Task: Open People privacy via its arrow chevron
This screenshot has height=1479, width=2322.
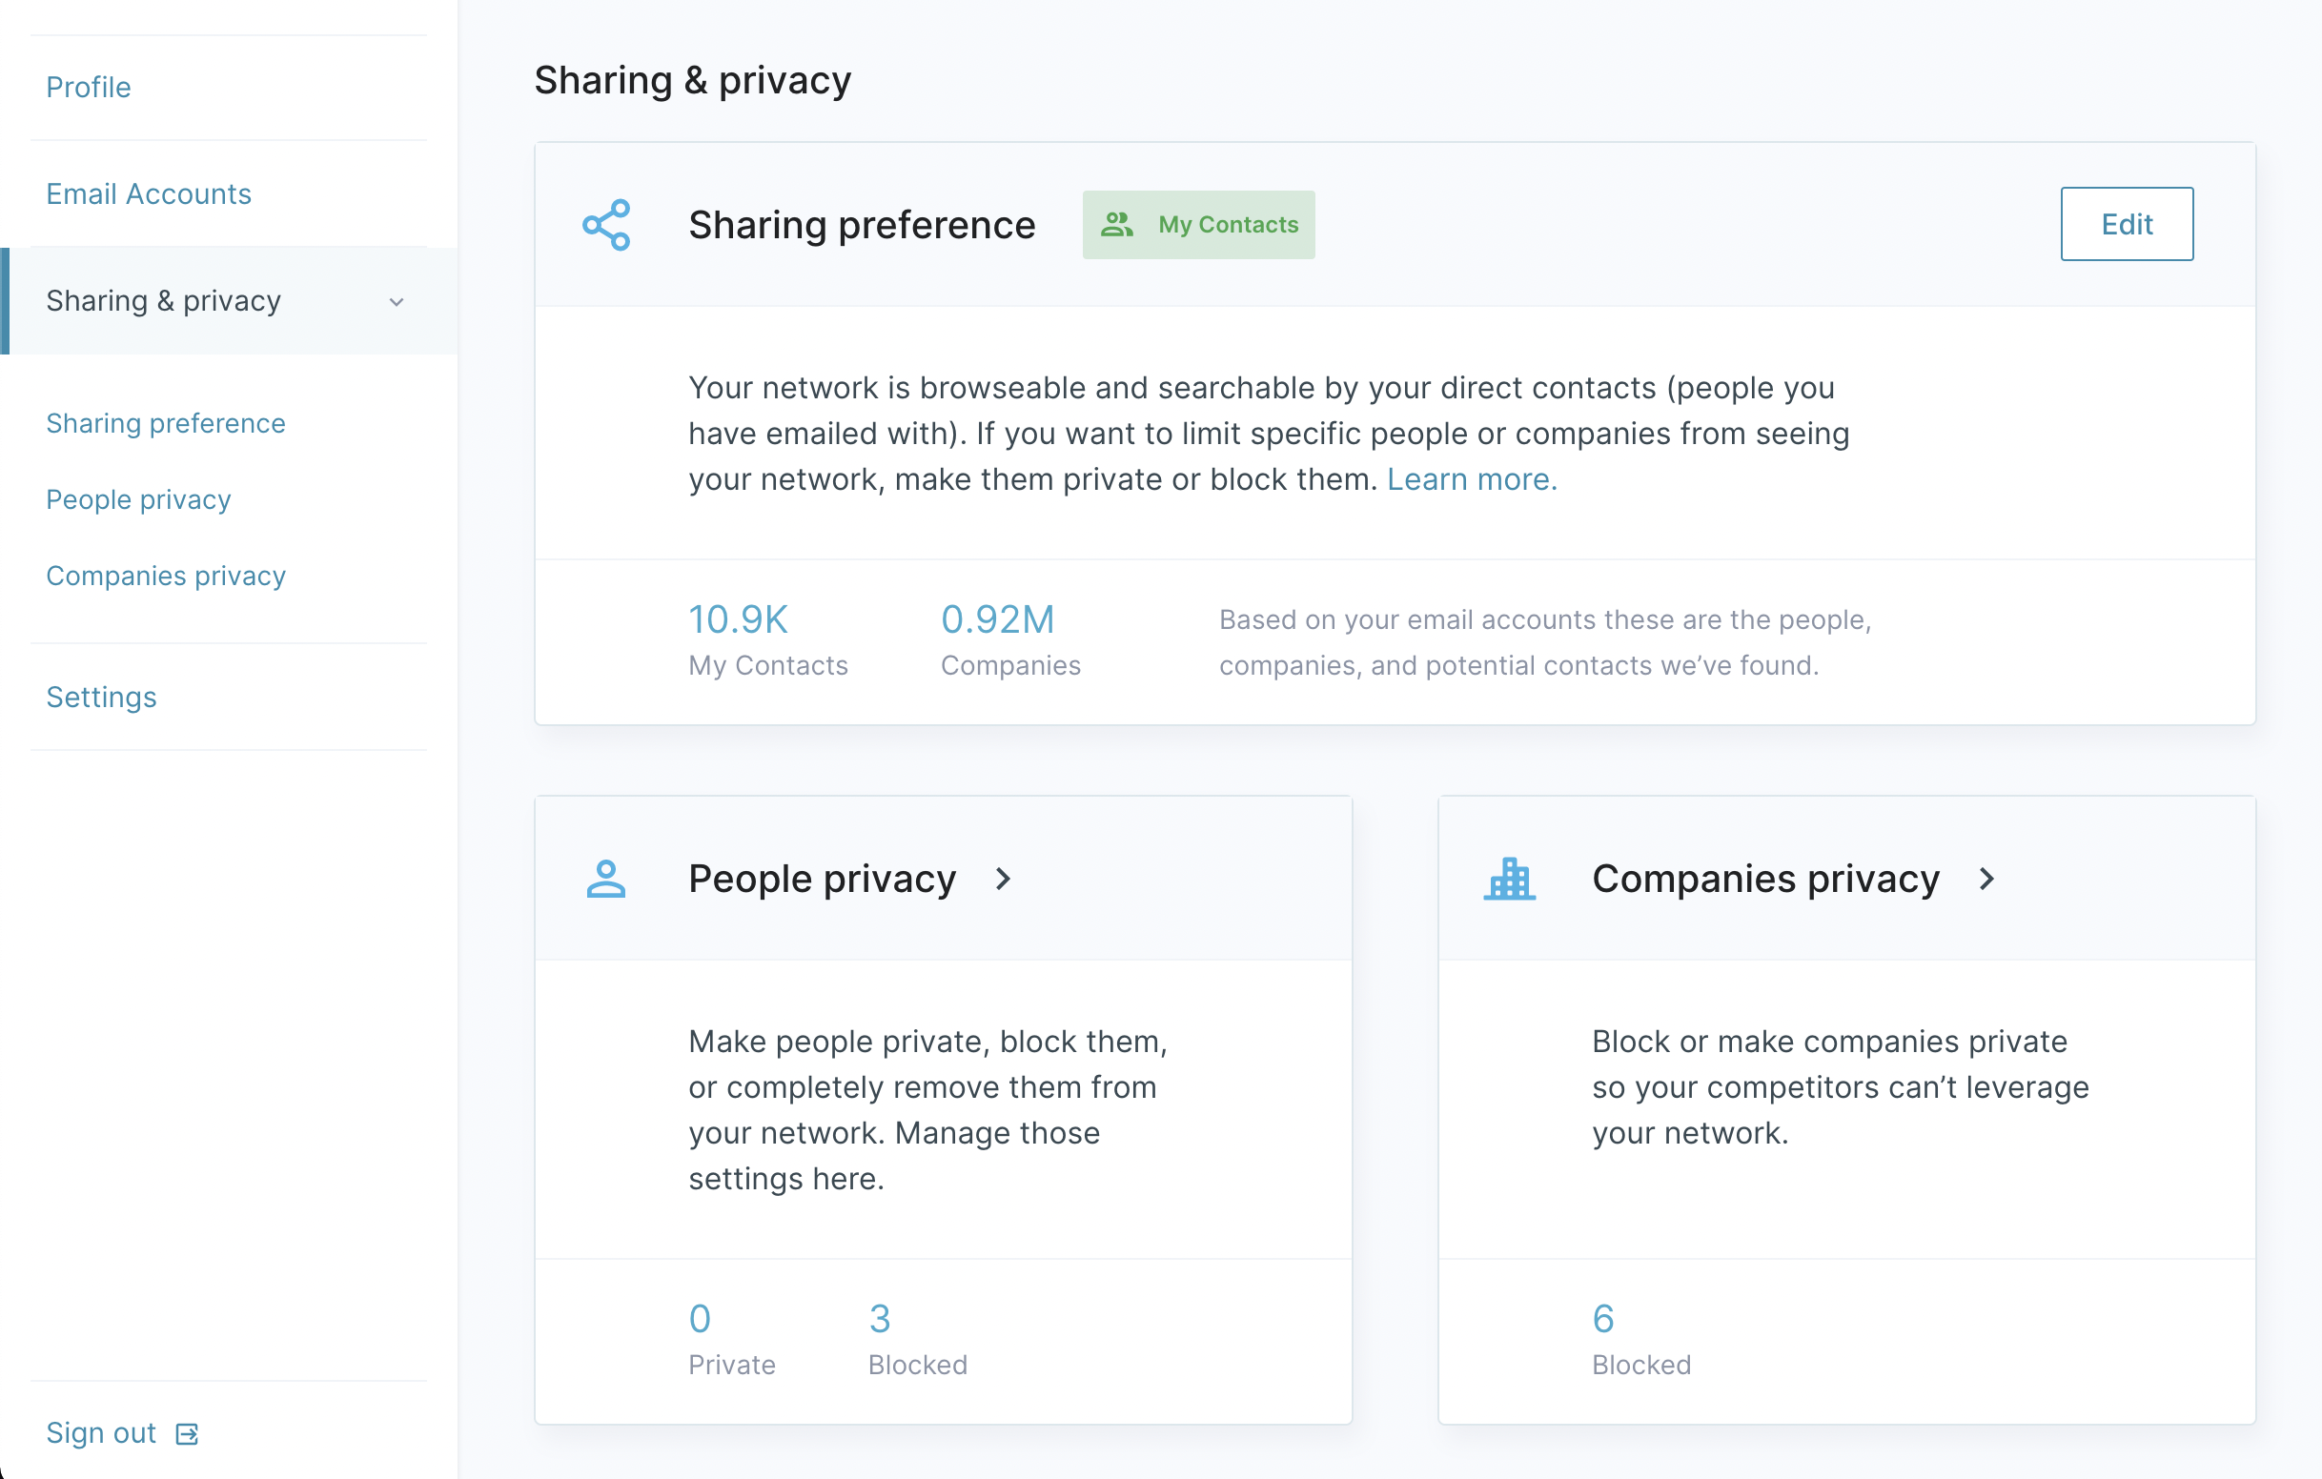Action: click(x=1003, y=879)
